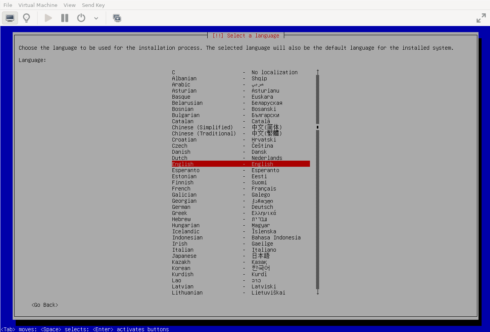The height and width of the screenshot is (332, 490).
Task: Click the scroll-down arrow of the language list
Action: point(318,293)
